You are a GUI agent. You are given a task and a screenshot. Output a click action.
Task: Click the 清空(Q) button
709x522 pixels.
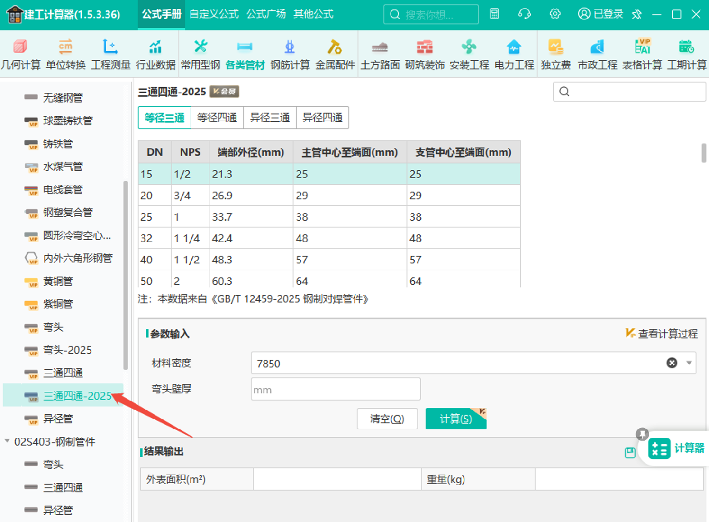point(387,419)
